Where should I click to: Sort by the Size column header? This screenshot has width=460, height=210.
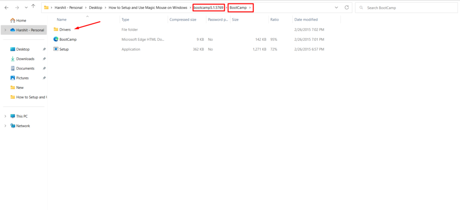pos(235,20)
